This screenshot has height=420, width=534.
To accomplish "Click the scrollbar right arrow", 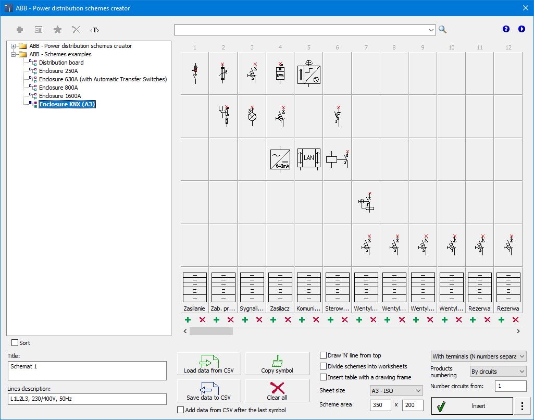I will [518, 331].
